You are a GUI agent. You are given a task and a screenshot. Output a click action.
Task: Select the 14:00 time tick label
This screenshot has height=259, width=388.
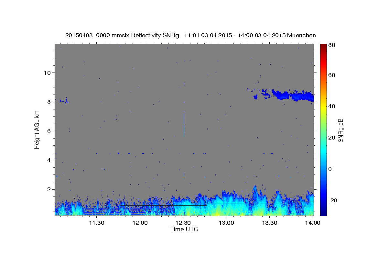[x=313, y=223]
